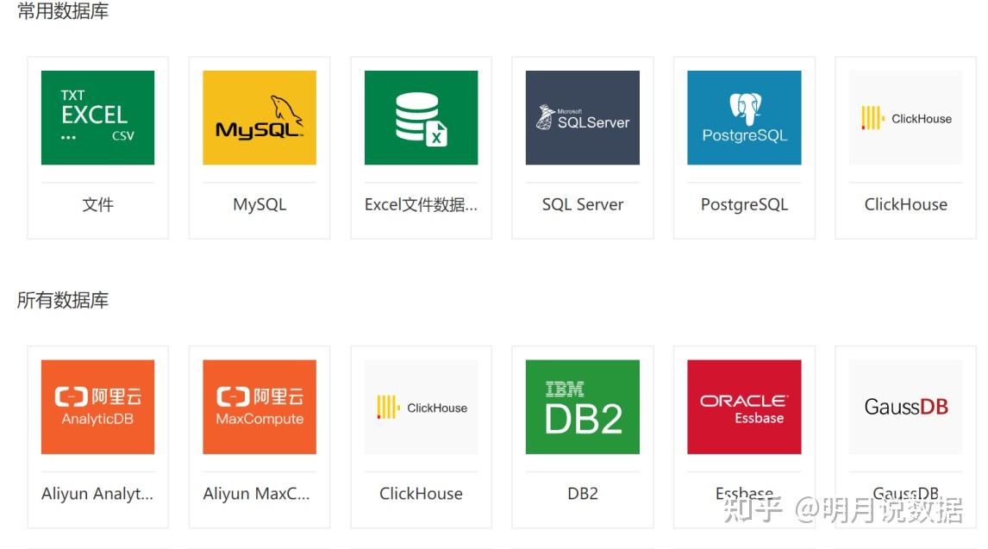Click the PostgreSQL elephant logo
988x549 pixels.
point(743,117)
